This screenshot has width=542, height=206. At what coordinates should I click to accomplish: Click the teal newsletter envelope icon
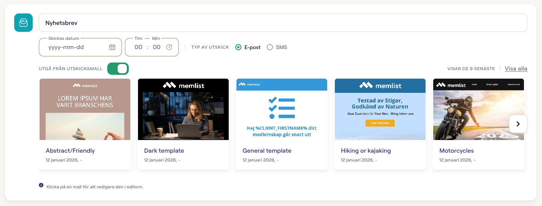23,23
